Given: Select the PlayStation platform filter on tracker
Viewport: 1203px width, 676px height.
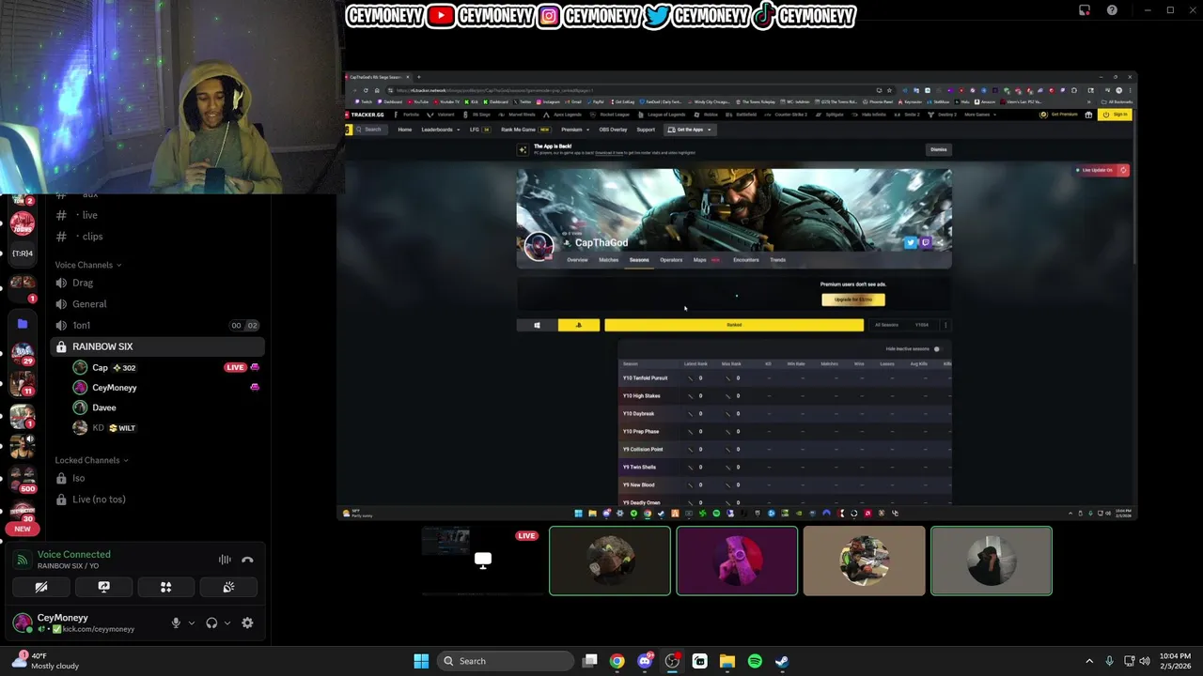Looking at the screenshot, I should (x=579, y=325).
